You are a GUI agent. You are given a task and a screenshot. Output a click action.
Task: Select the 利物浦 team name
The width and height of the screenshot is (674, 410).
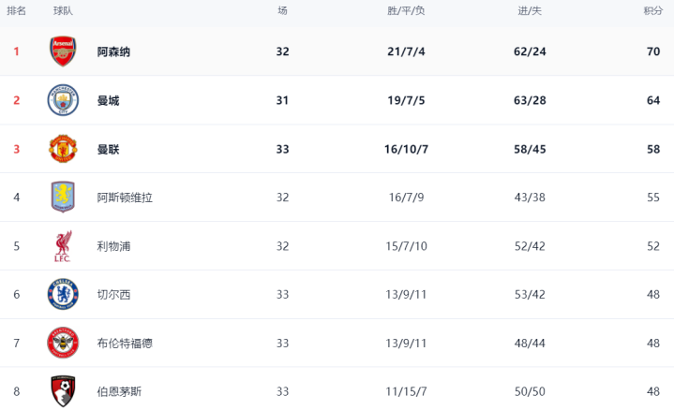coord(113,246)
